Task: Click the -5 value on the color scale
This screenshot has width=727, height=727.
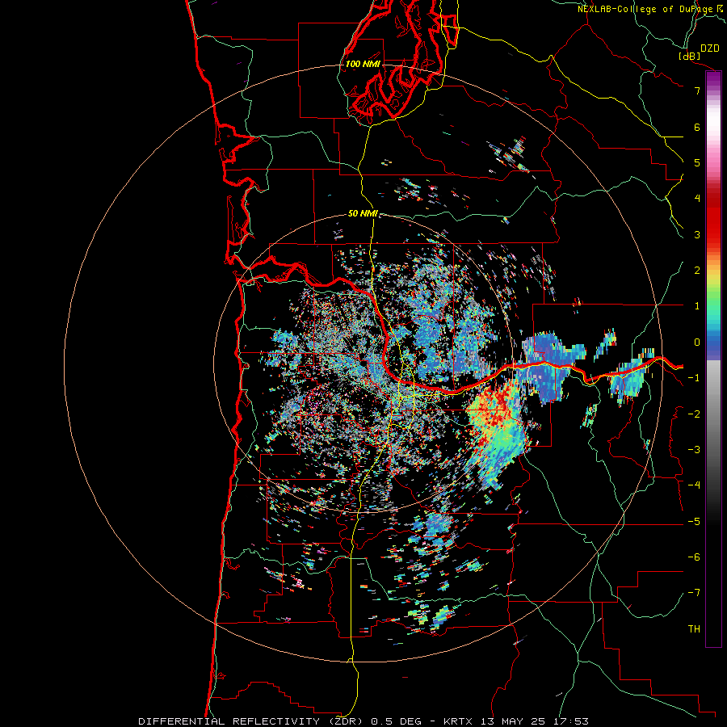Action: point(694,522)
